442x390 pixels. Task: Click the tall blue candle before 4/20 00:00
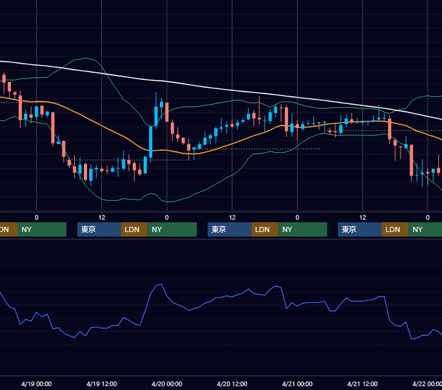click(x=151, y=142)
